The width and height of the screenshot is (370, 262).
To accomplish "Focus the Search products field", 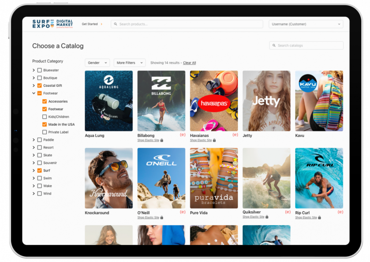I will coord(187,24).
